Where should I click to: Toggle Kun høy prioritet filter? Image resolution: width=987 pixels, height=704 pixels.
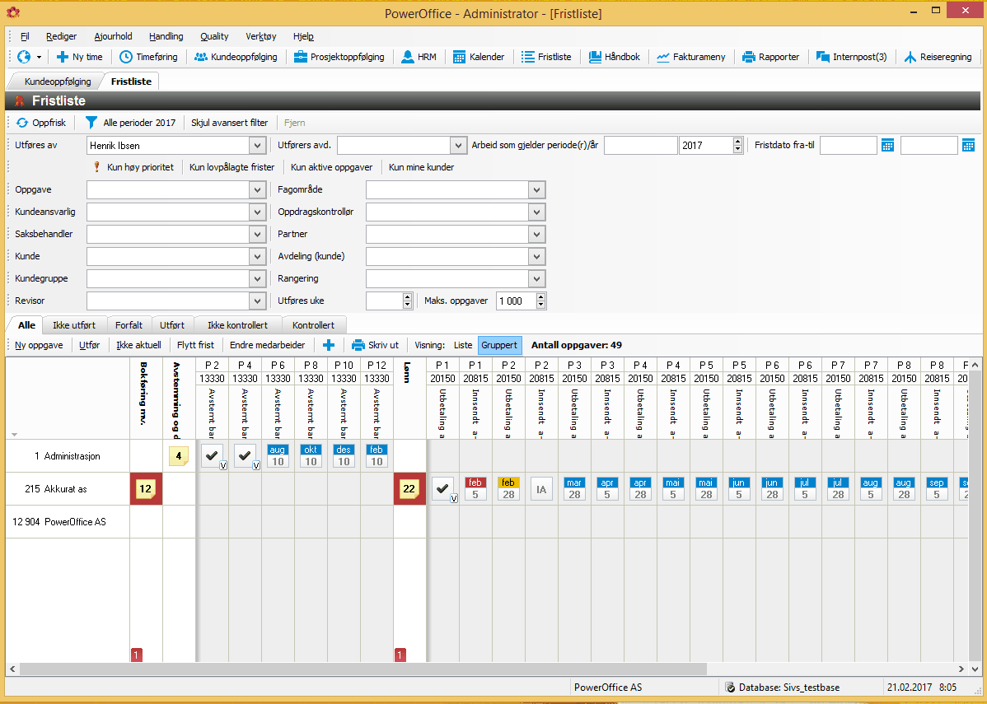pos(133,167)
